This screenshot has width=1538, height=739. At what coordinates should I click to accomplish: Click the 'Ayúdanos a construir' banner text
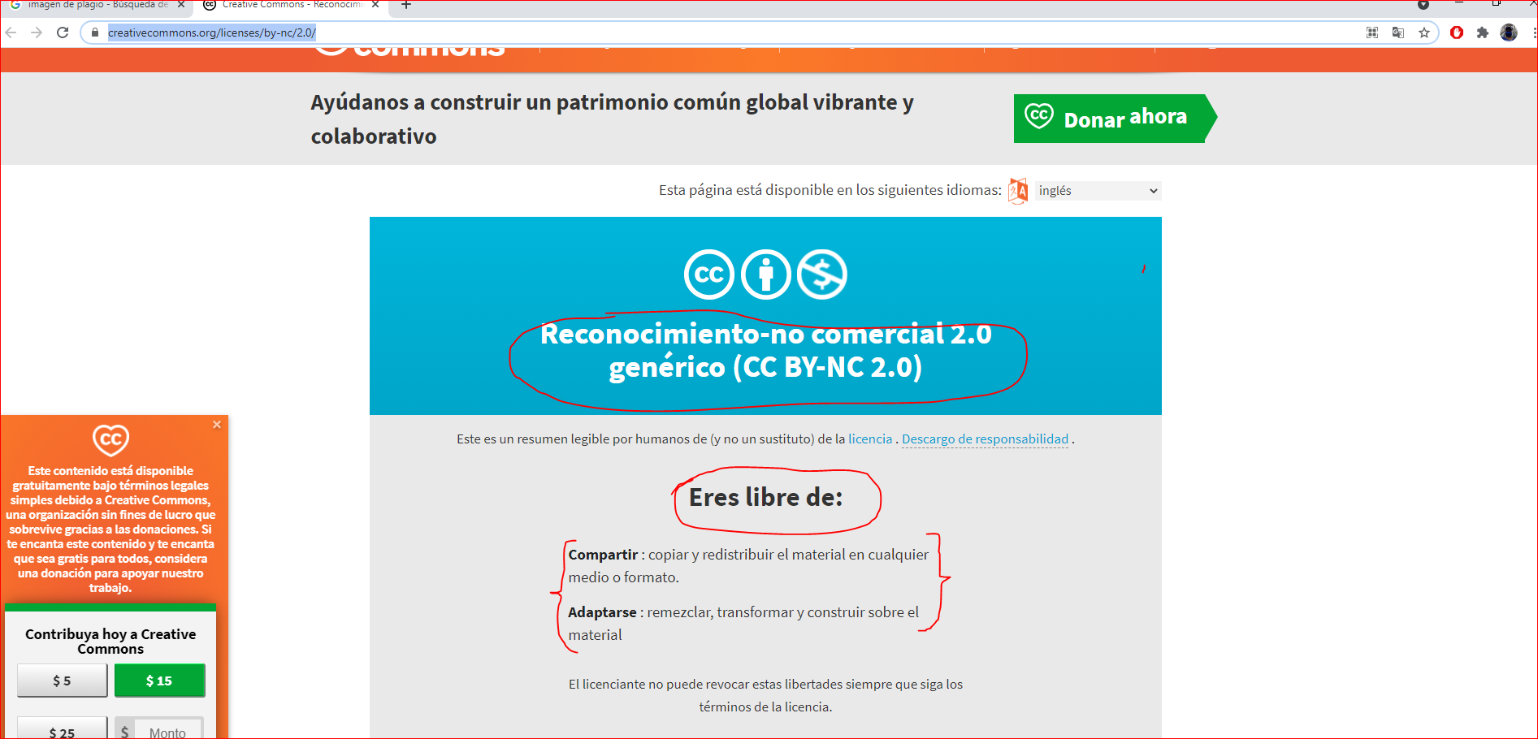click(613, 119)
